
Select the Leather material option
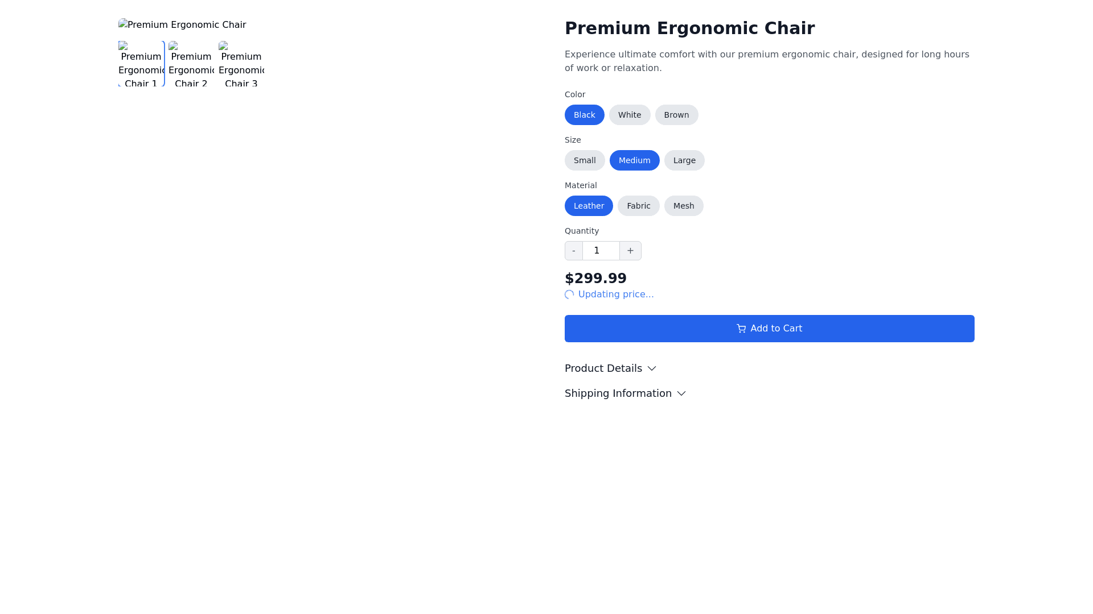click(589, 206)
